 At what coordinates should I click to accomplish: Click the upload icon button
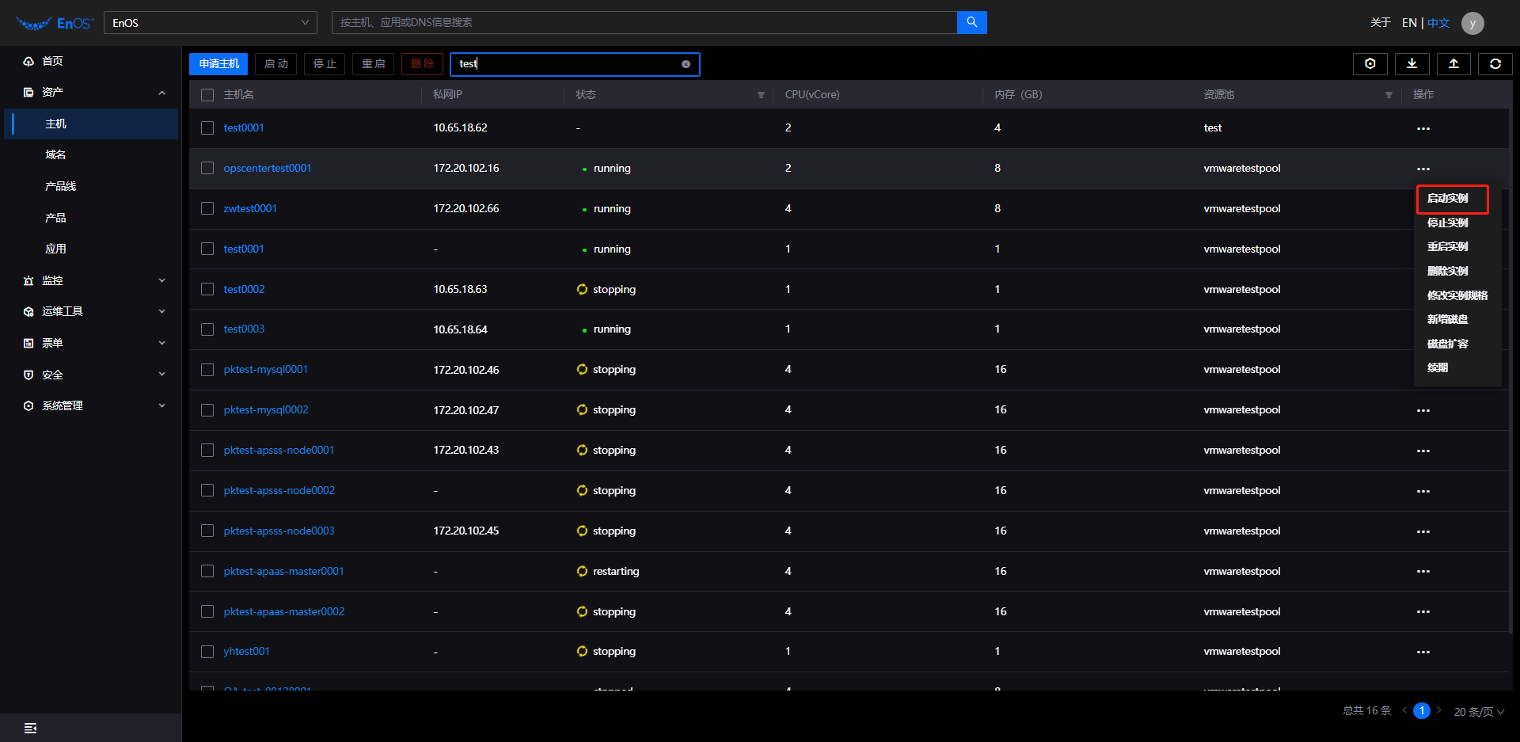click(x=1453, y=64)
